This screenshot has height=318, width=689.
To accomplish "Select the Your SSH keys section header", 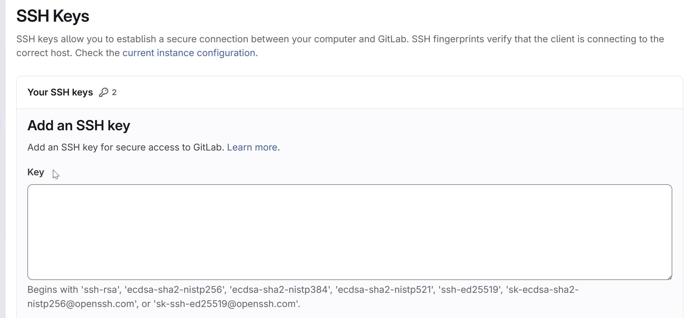I will pyautogui.click(x=60, y=92).
